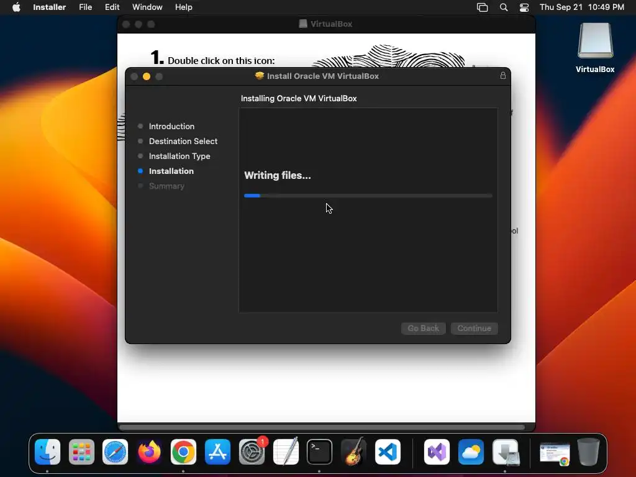This screenshot has height=477, width=636.
Task: Open Terminal from the Dock
Action: click(x=320, y=452)
